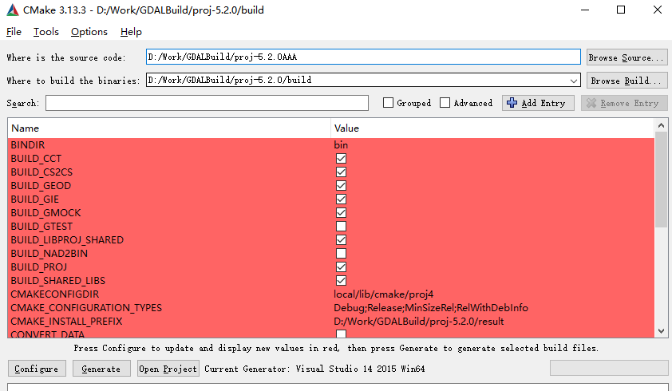Click the Value column header

click(492, 128)
